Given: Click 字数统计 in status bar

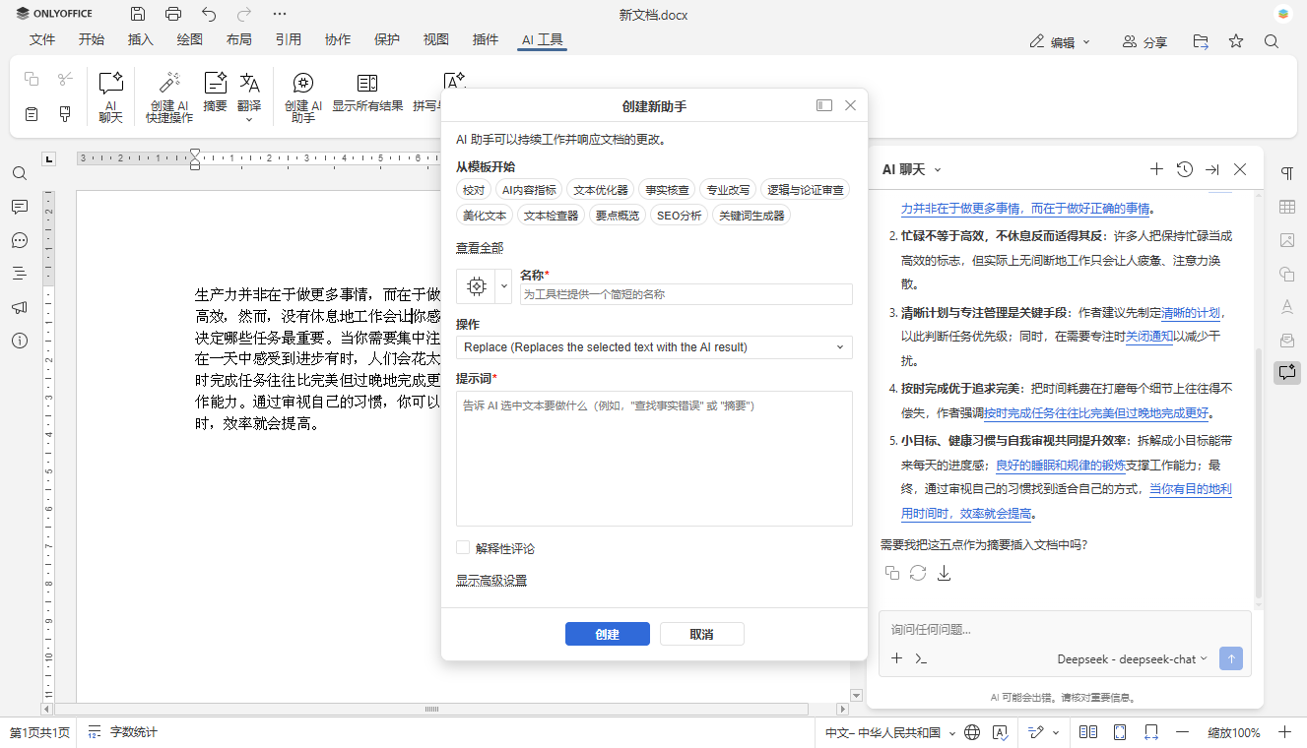Looking at the screenshot, I should tap(123, 732).
